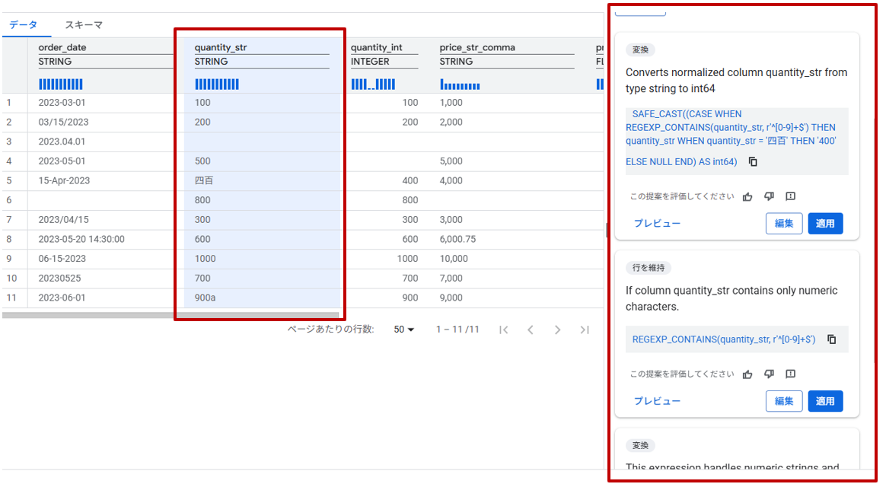Click 編集 on the Converts normalized column card

[x=784, y=224]
